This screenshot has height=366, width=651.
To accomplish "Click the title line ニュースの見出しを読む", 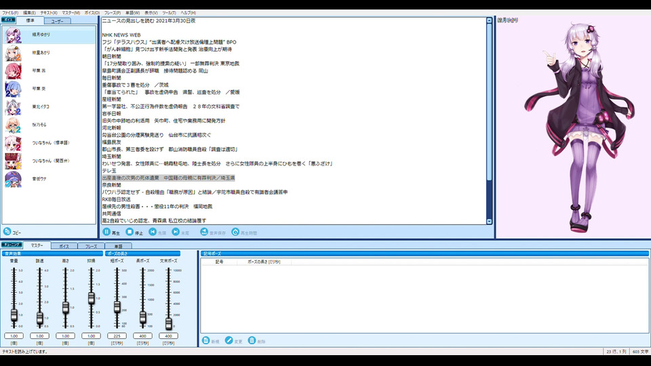I will click(149, 21).
